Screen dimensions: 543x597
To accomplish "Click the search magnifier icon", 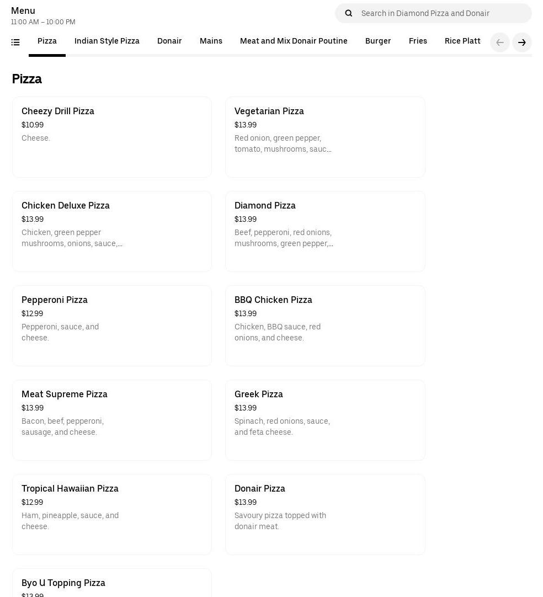I will pyautogui.click(x=348, y=13).
